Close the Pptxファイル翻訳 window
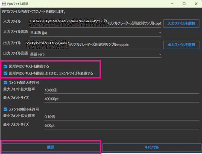Image resolution: width=202 pixels, height=154 pixels. tap(196, 4)
